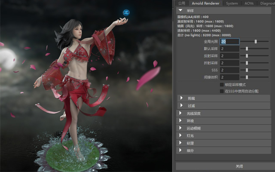This screenshot has width=275, height=172.
Task: Click the 间接体积 value field
Action: pos(229,77)
